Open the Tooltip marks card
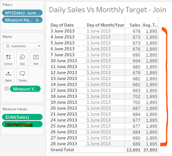172x156 pixels. [x=22, y=76]
